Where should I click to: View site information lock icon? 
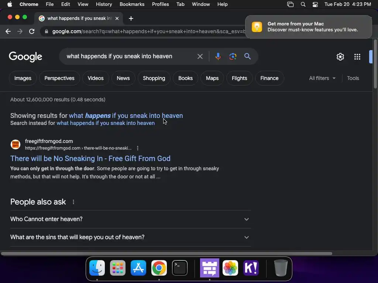(47, 31)
